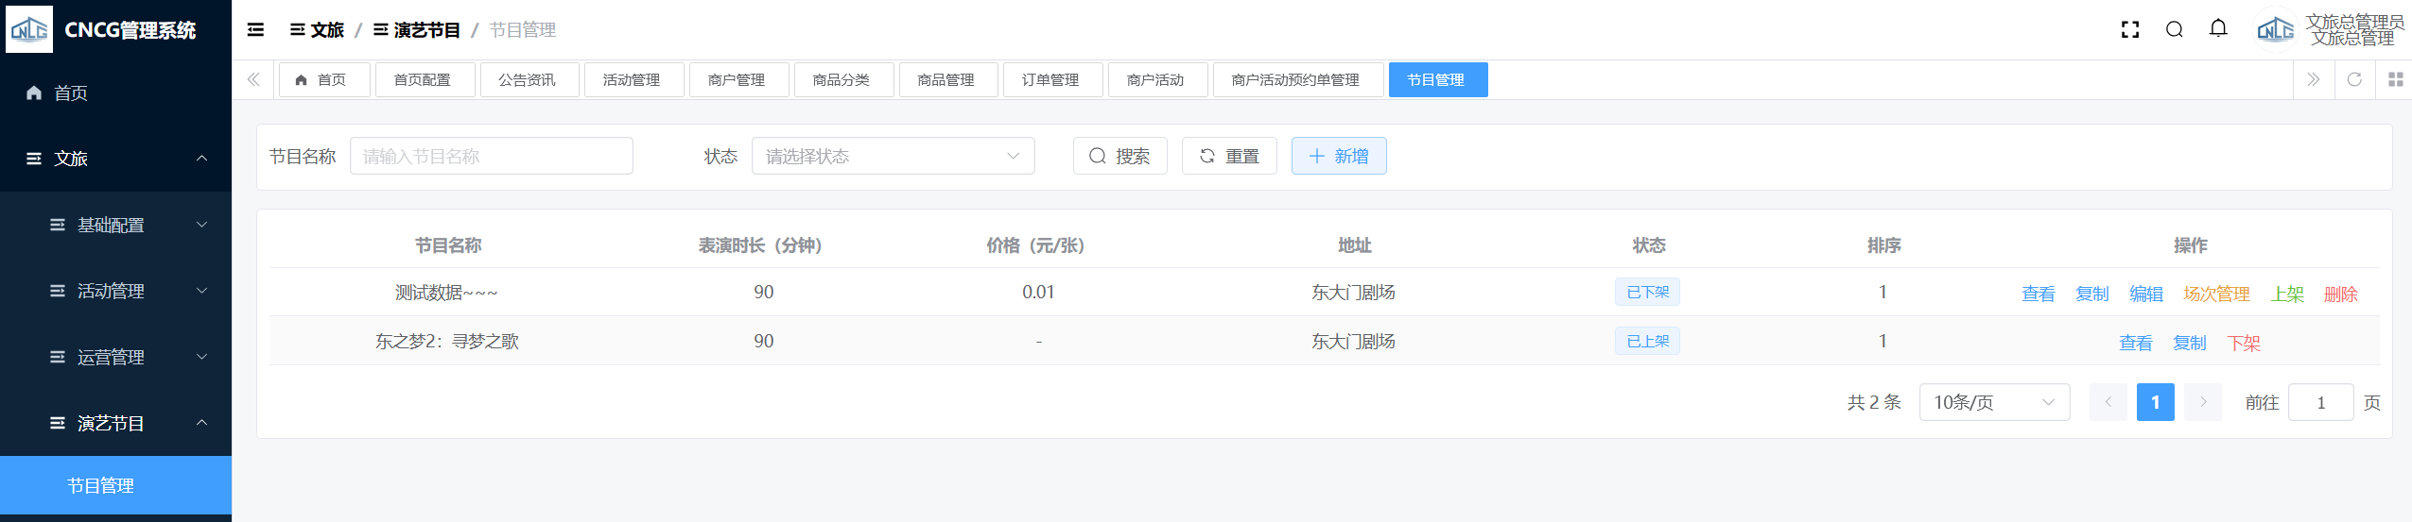
Task: Focus the 节目名称 search input field
Action: coord(491,157)
